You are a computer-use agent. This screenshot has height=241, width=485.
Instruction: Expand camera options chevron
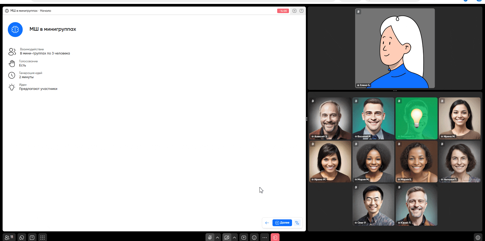(x=234, y=237)
